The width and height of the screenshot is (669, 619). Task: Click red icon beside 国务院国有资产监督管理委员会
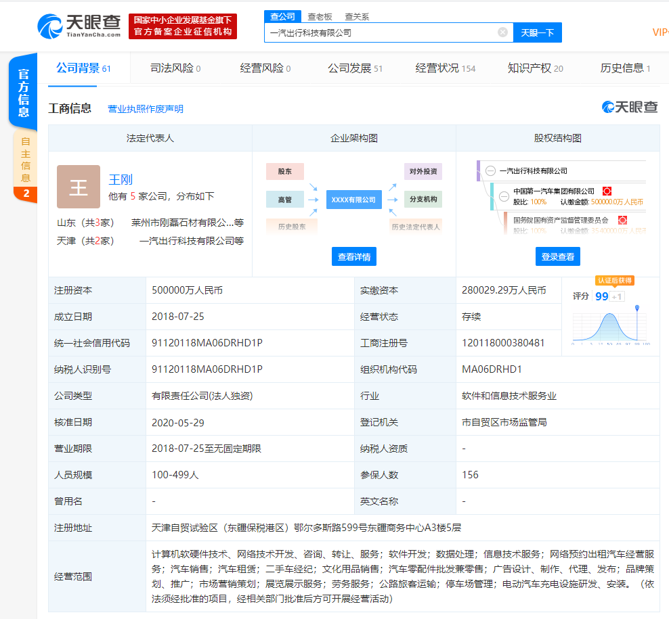coord(622,220)
